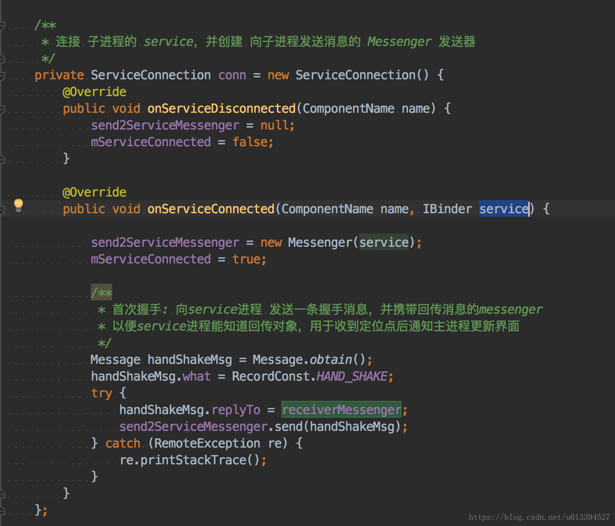Click the 'conn' variable name
Image resolution: width=615 pixels, height=526 pixels.
click(232, 75)
